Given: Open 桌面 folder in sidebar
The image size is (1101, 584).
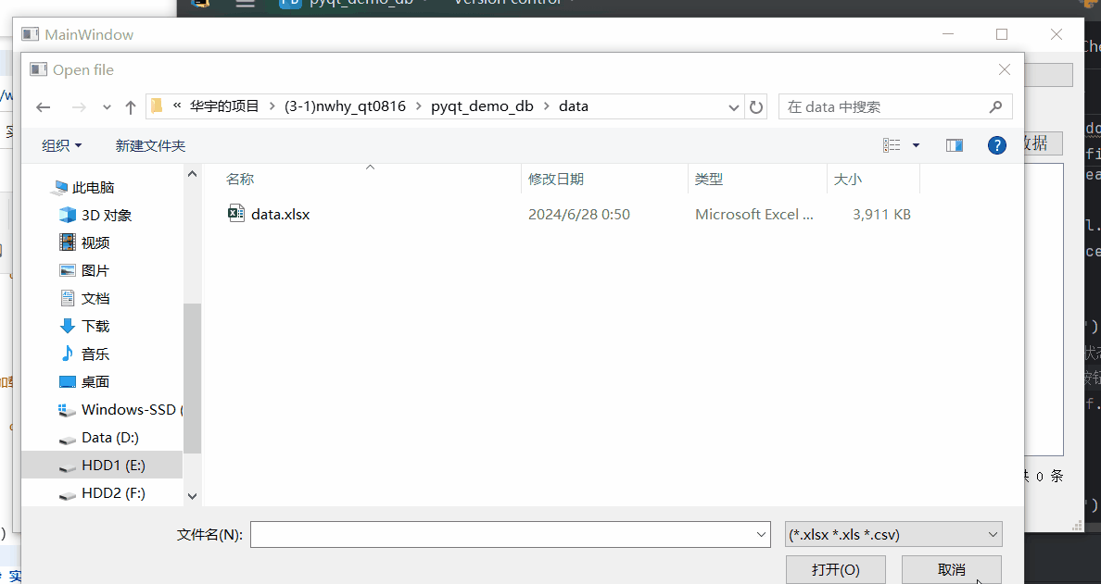Looking at the screenshot, I should point(85,382).
